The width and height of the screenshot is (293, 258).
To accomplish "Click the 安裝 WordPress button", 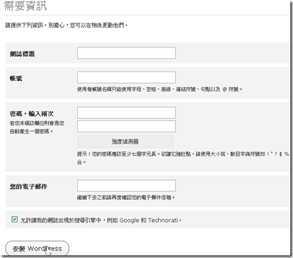I will 37,248.
